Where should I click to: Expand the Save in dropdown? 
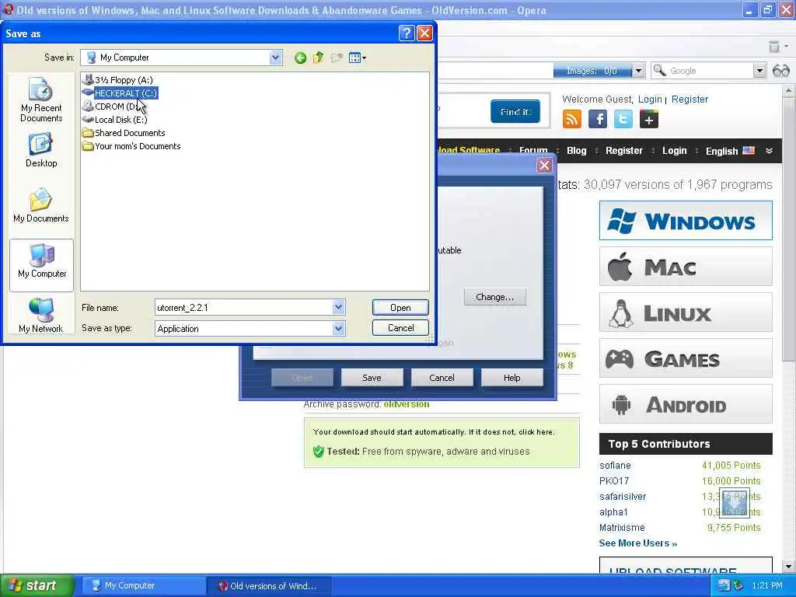click(275, 58)
